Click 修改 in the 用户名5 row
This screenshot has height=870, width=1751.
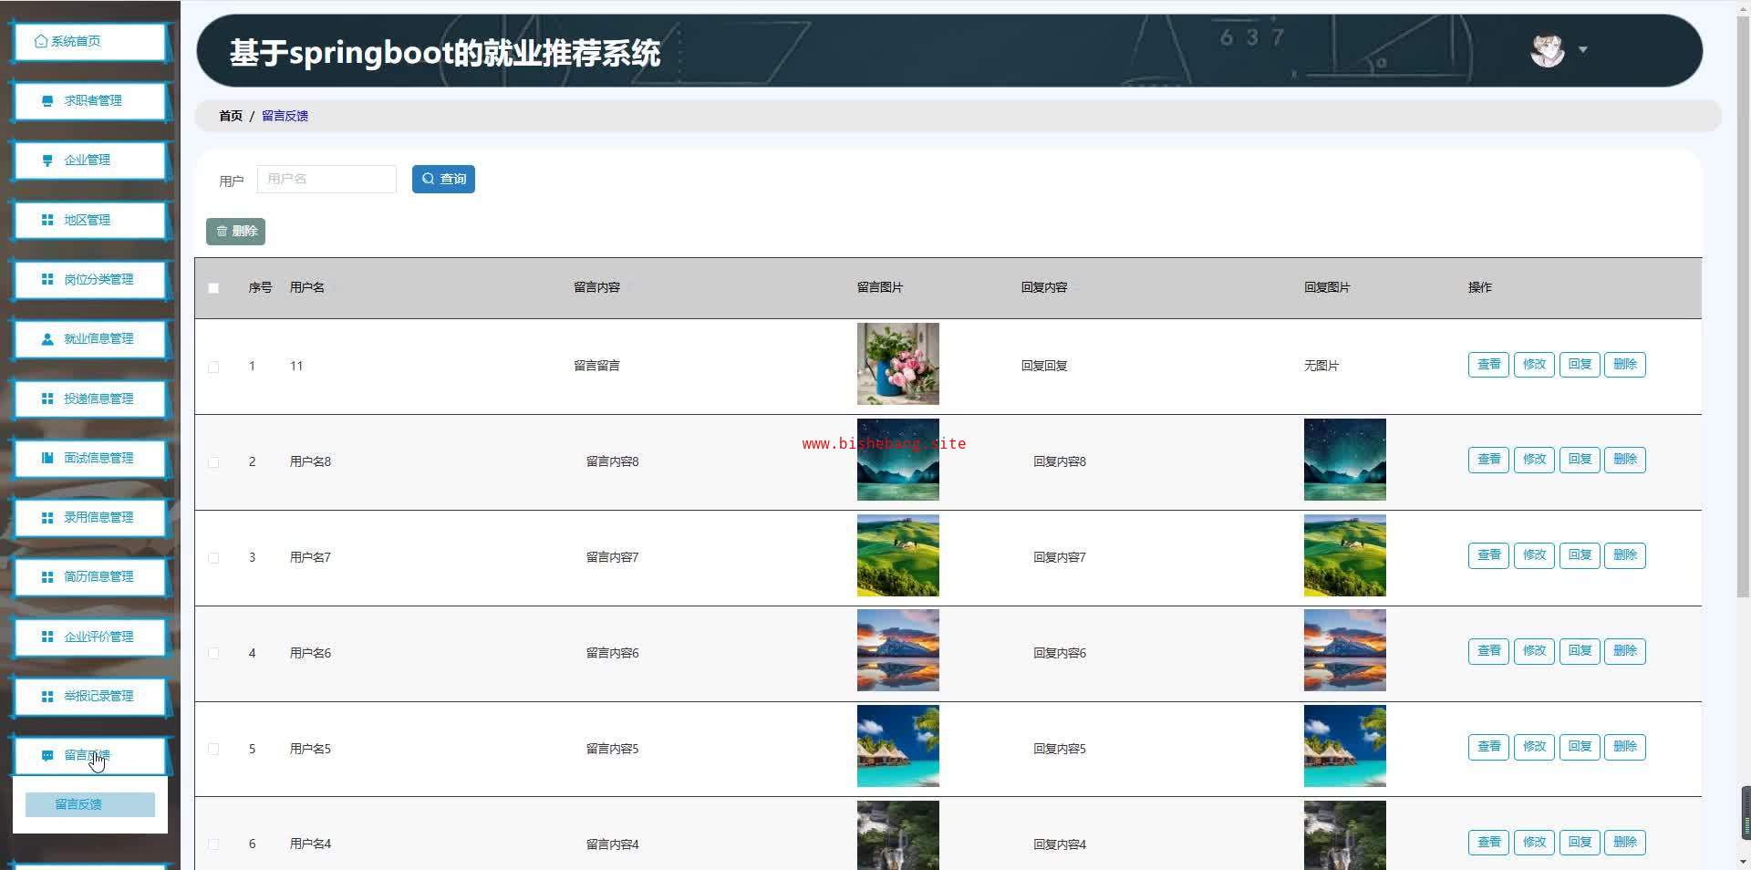pos(1534,747)
